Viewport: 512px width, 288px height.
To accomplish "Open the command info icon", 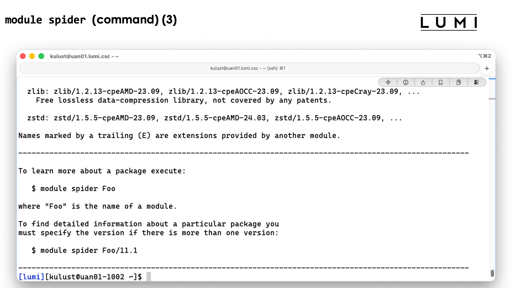I will point(406,82).
